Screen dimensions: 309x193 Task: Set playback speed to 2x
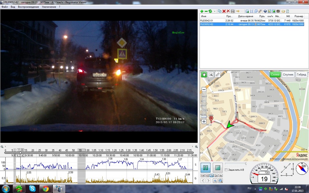216,176
